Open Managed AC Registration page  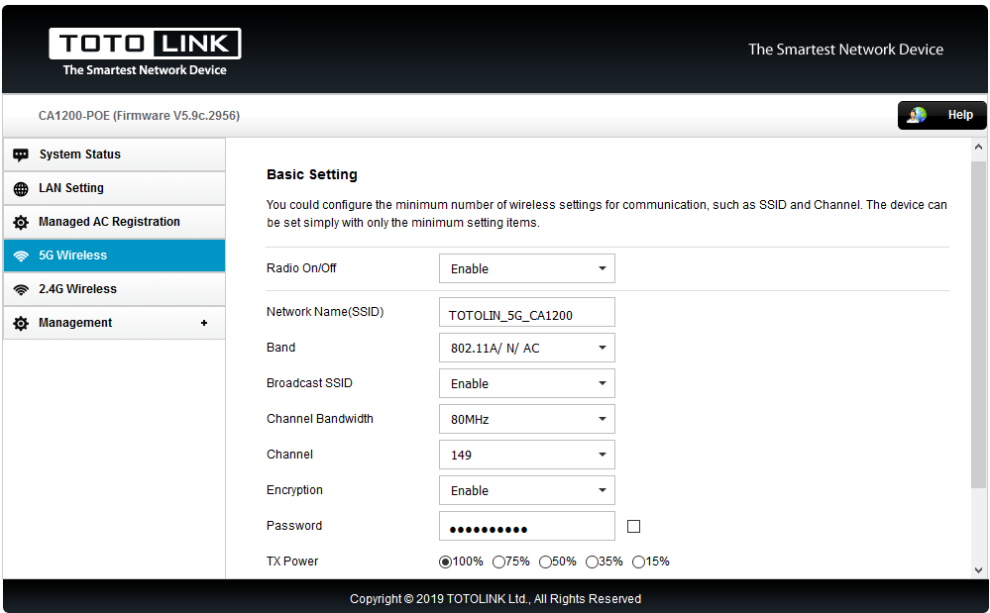coord(114,222)
